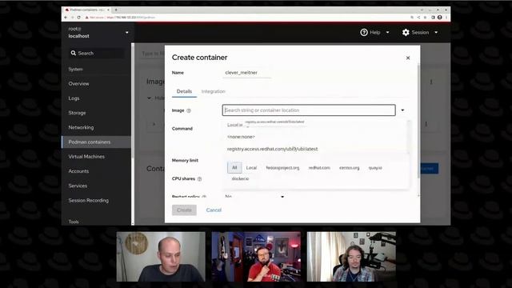The height and width of the screenshot is (288, 512).
Task: Open Services in the sidebar
Action: click(78, 186)
